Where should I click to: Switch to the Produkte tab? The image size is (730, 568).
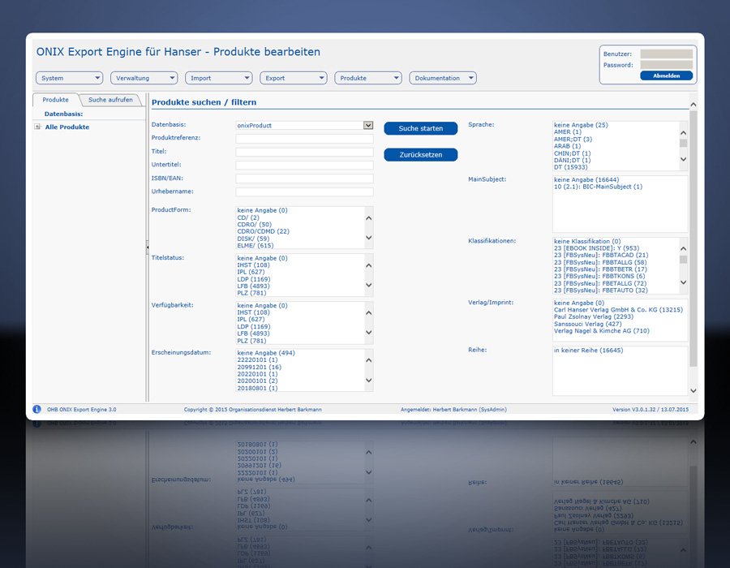coord(55,100)
